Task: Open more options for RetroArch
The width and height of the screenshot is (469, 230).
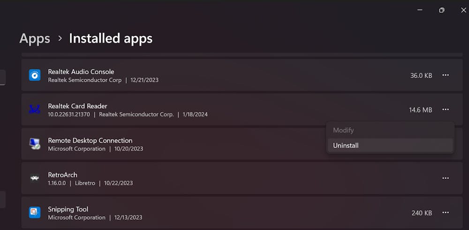Action: tap(446, 178)
